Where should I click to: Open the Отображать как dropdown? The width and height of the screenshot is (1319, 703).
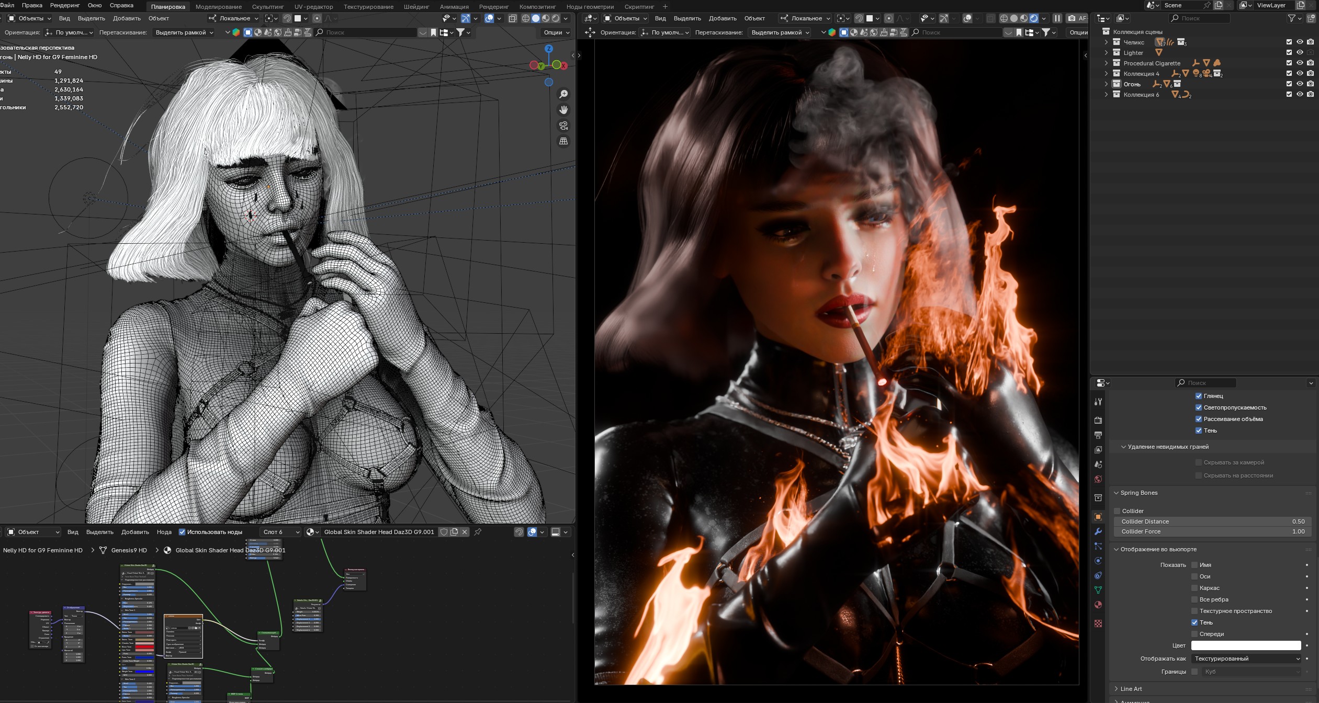(x=1246, y=659)
